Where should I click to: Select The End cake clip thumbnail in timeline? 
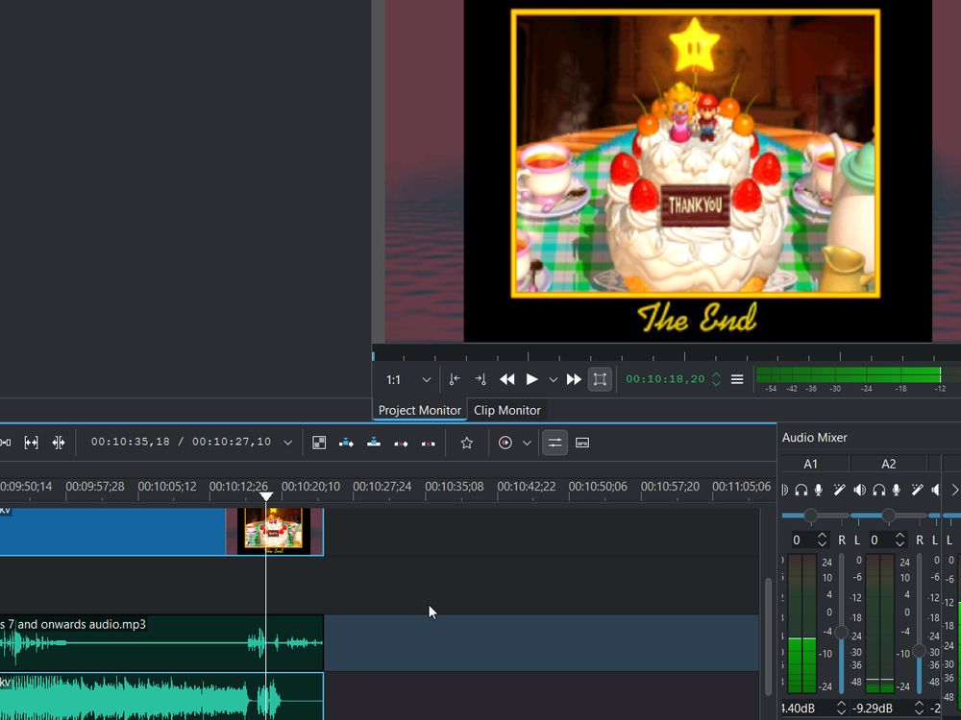point(274,531)
